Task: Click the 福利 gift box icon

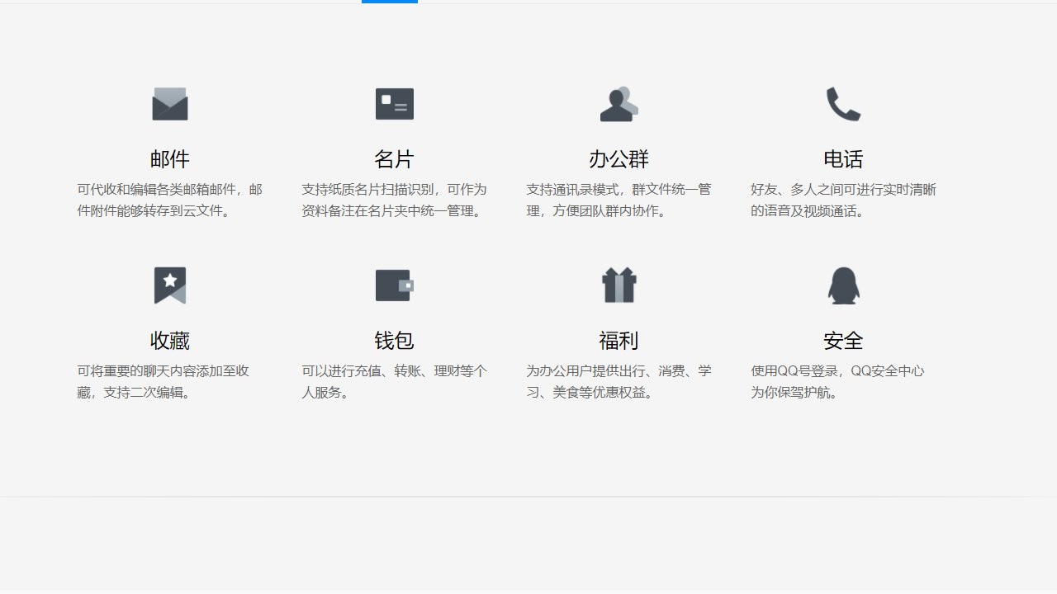Action: (x=619, y=285)
